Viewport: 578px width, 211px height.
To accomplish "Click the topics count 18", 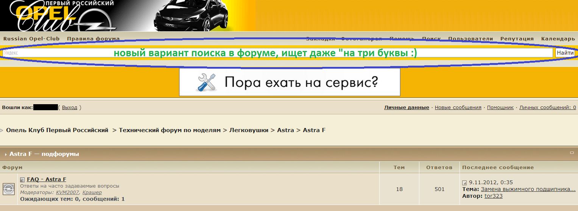I will pyautogui.click(x=399, y=189).
